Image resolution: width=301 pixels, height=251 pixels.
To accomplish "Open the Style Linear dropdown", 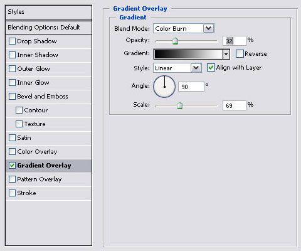I will (177, 68).
